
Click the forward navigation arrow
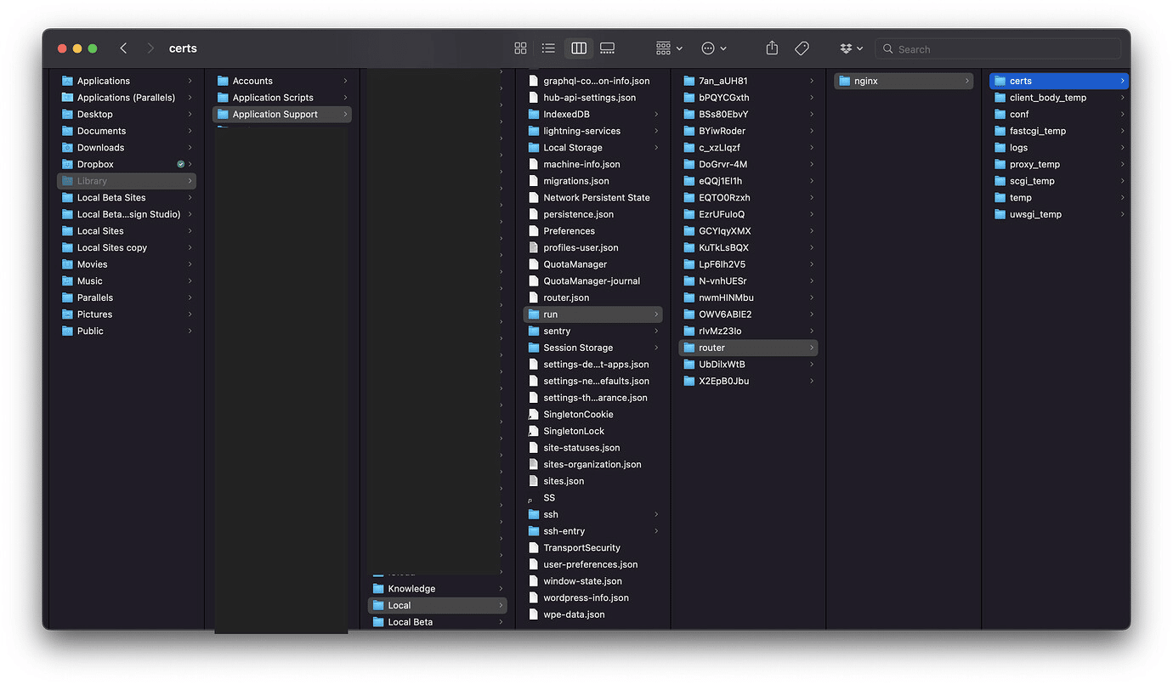click(150, 48)
